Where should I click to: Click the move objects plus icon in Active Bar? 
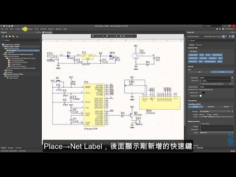click(96, 36)
